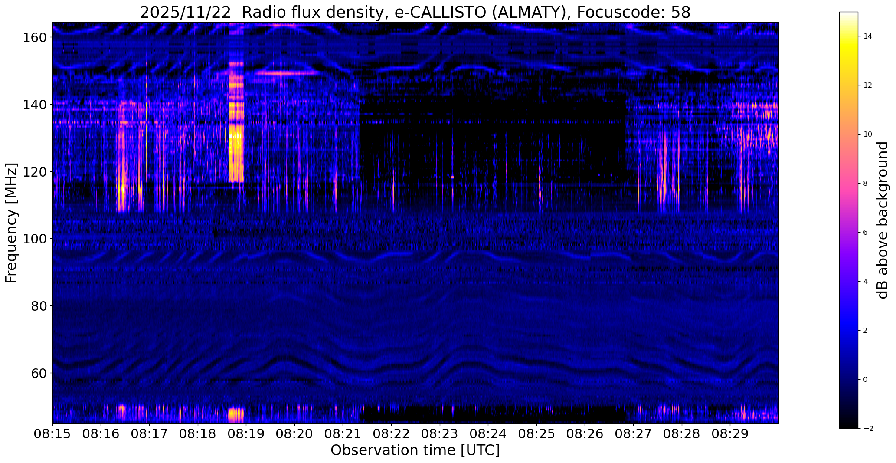Click the 08:23 time tick label

click(x=440, y=434)
